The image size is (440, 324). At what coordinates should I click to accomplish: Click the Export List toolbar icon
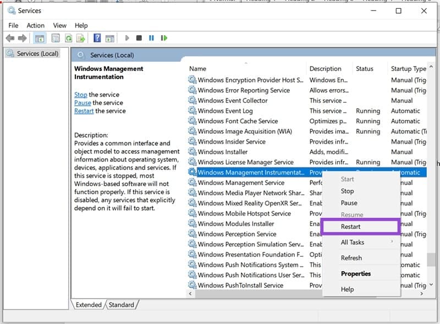(80, 37)
